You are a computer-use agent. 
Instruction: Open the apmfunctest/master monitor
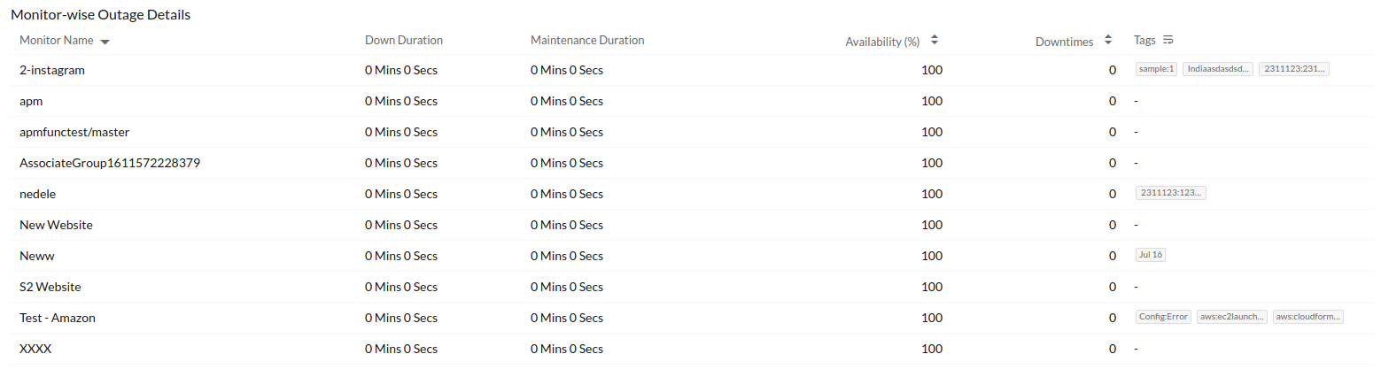[74, 132]
